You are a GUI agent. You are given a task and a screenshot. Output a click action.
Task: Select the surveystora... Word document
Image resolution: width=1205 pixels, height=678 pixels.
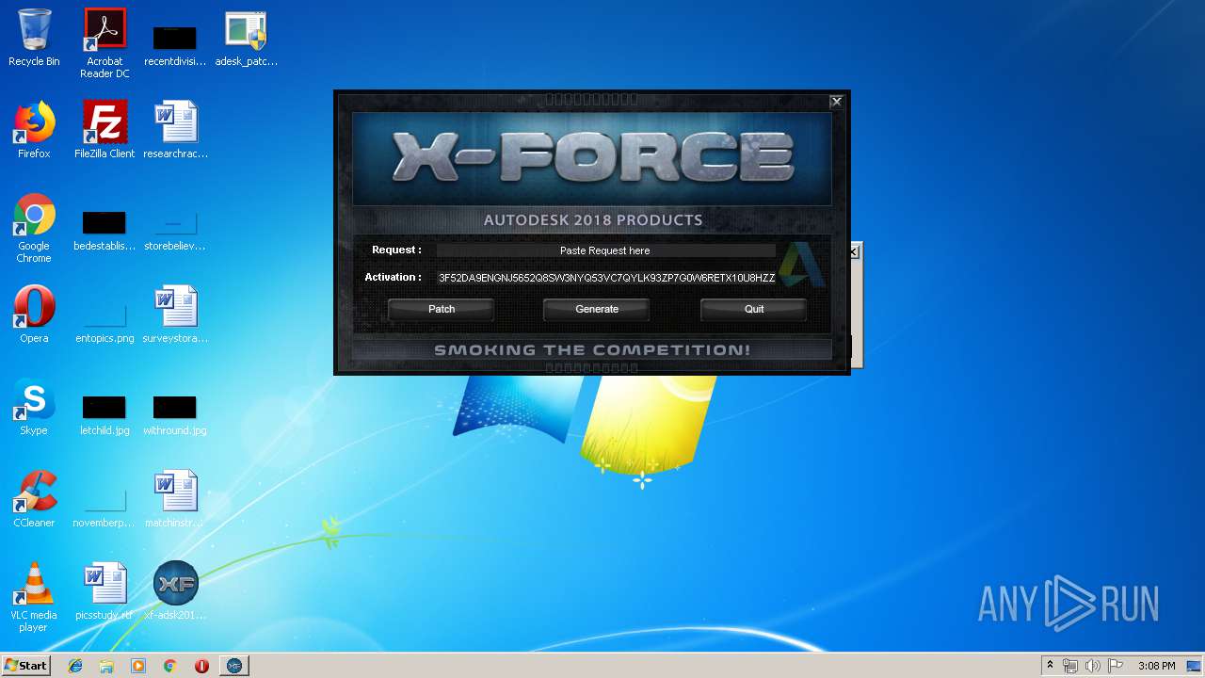[175, 315]
